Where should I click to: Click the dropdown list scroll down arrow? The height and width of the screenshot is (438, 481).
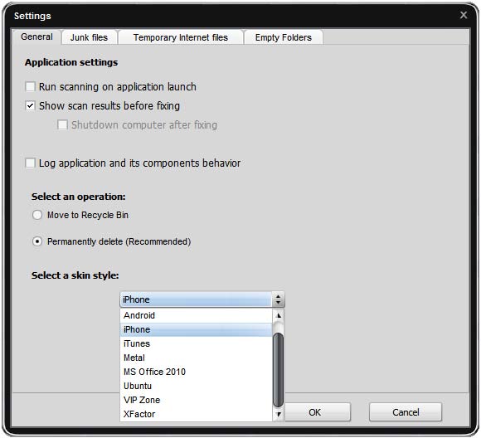(x=279, y=415)
